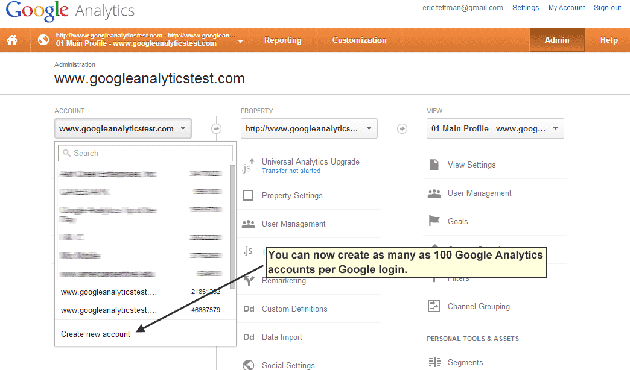
Task: Click the Universal Analytics Upgrade .js icon
Action: pos(248,165)
